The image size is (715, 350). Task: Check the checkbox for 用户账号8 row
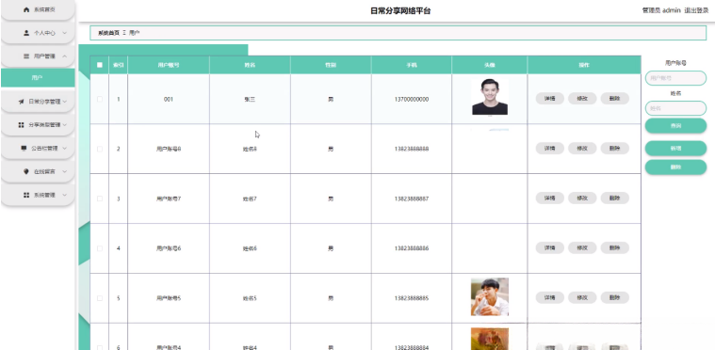[x=100, y=149]
